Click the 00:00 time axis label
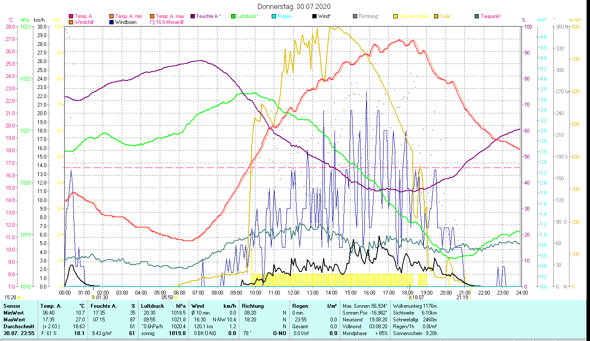This screenshot has width=590, height=341. click(x=65, y=292)
